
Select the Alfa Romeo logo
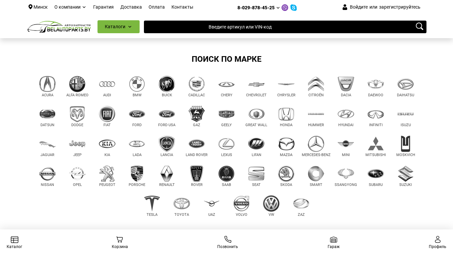pos(77,84)
